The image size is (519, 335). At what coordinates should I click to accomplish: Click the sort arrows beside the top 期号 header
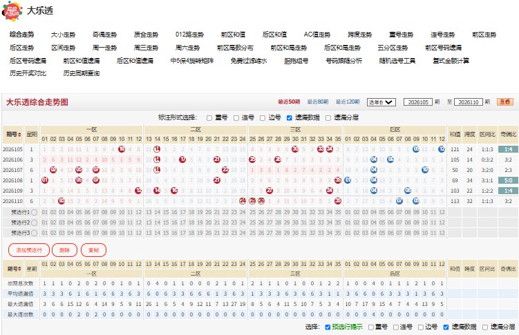click(x=19, y=134)
